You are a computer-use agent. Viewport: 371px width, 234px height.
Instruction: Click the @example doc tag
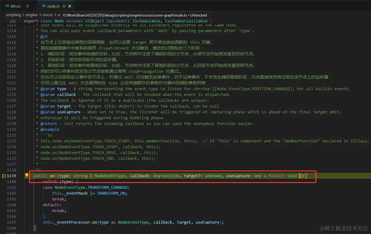pyautogui.click(x=50, y=130)
